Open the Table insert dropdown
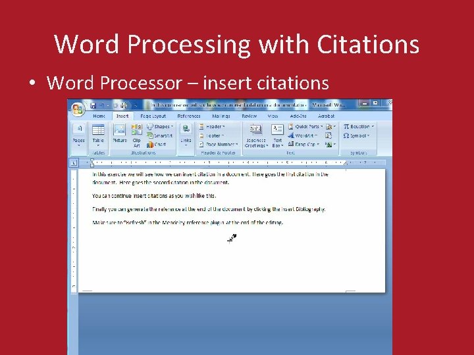The image size is (474, 355). (98, 135)
